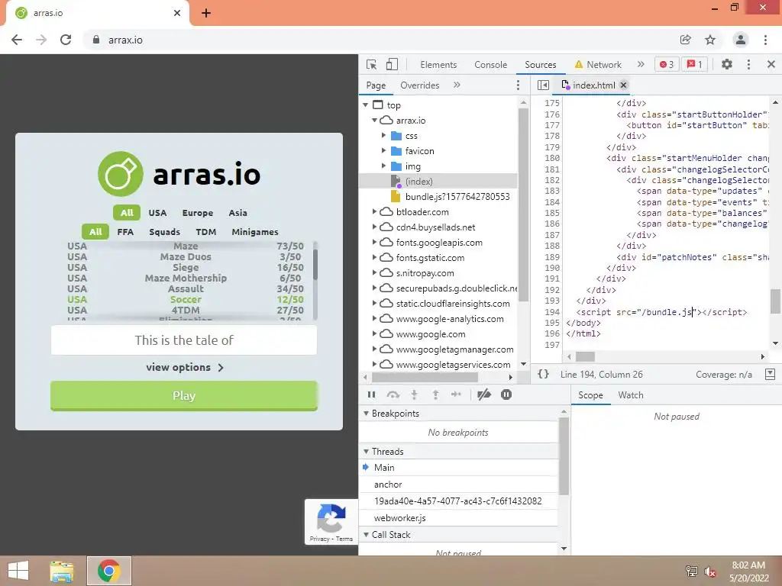
Task: Select the webworker.js thread
Action: tap(458, 518)
